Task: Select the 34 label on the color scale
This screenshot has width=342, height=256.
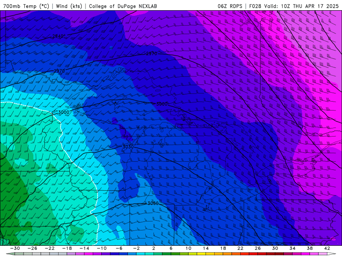Action: [x=292, y=248]
